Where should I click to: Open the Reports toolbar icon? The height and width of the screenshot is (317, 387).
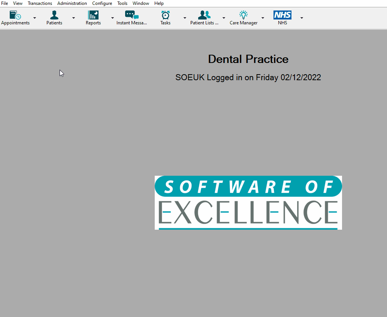pos(93,18)
